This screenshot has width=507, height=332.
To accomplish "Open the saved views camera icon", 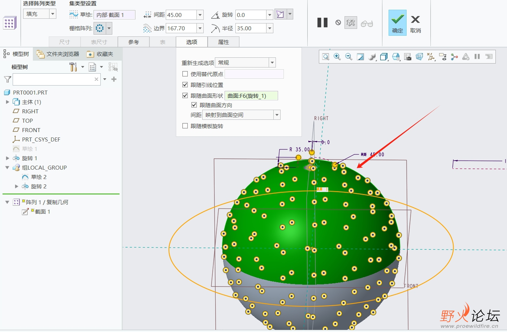I will click(408, 57).
